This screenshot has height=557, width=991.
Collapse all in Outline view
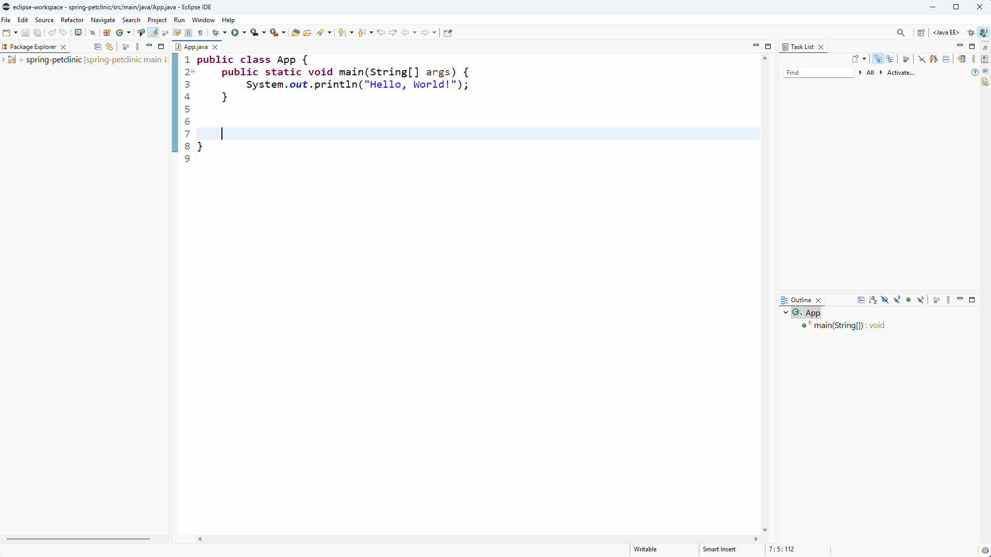tap(861, 300)
